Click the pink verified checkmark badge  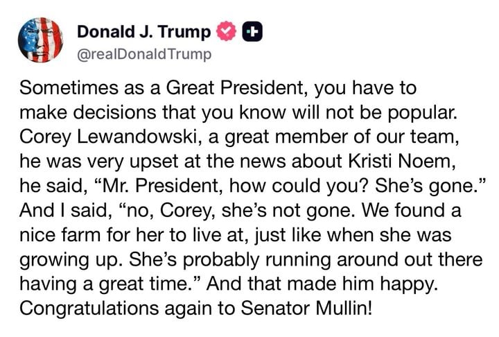(225, 32)
